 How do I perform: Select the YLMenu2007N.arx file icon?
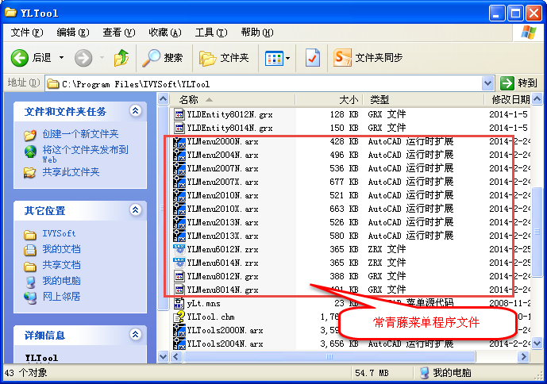[179, 168]
